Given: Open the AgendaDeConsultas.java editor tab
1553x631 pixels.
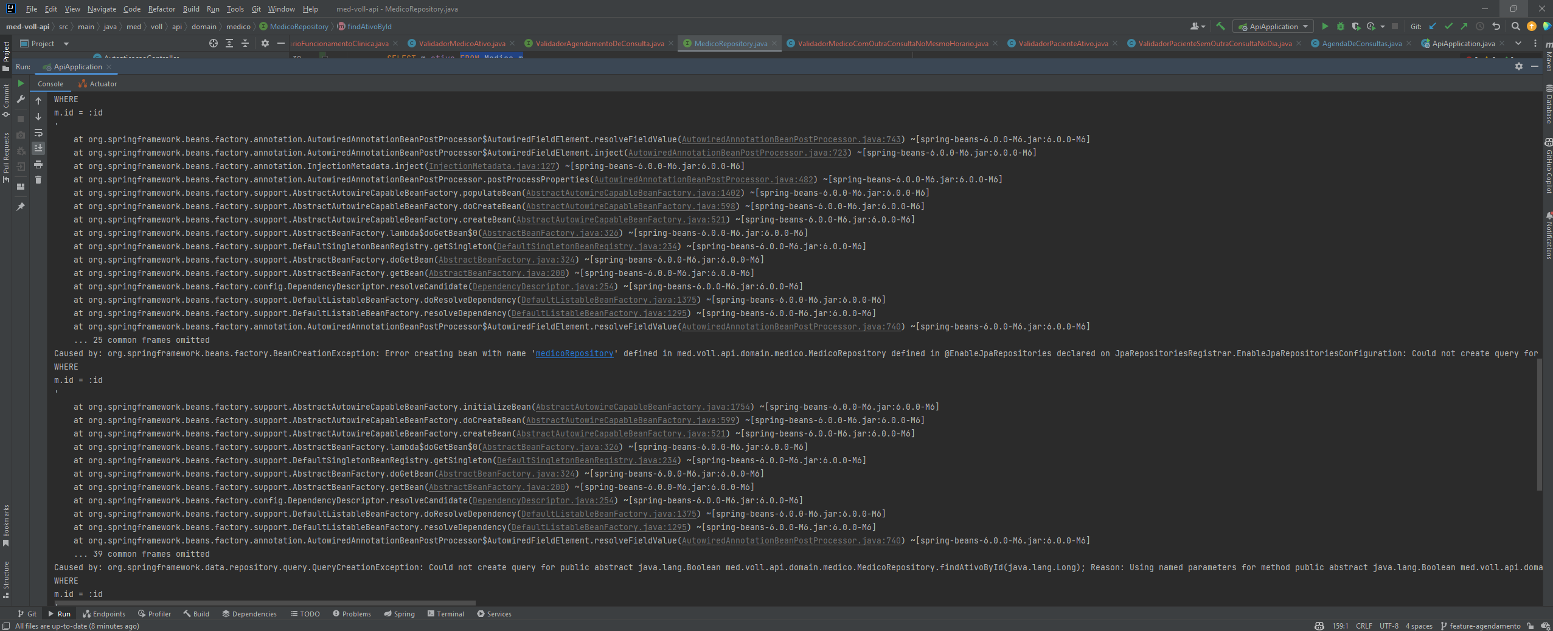Looking at the screenshot, I should [x=1361, y=43].
